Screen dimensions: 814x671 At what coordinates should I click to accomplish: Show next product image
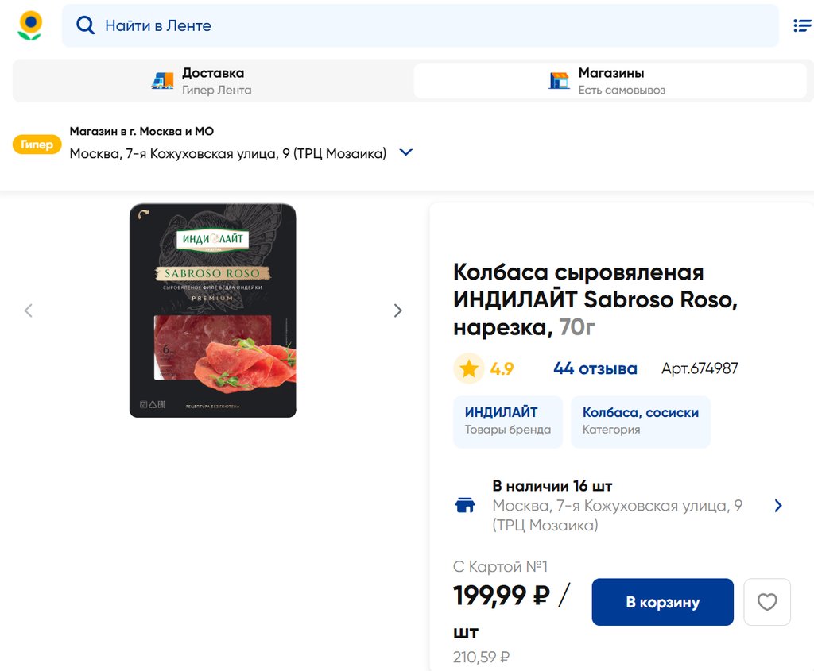pos(398,310)
